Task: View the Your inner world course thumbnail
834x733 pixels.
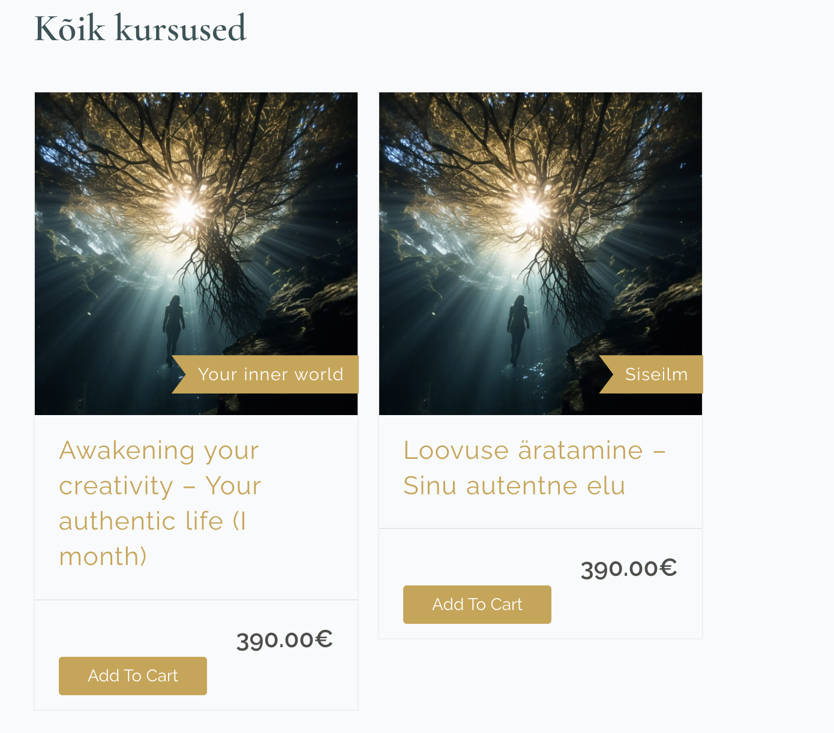Action: pos(196,254)
